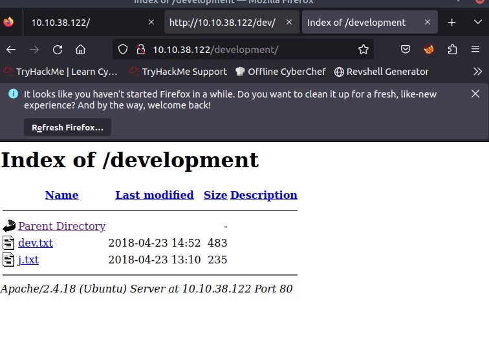Open the Parent Directory link

point(61,226)
